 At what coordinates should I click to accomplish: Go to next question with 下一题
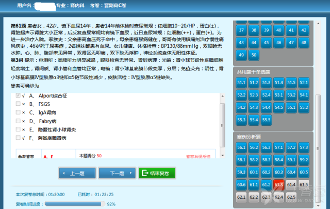click(116, 174)
